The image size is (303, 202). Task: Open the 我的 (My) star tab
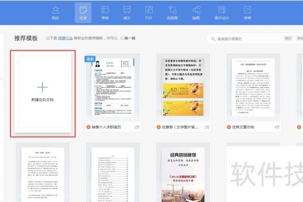[x=56, y=13]
